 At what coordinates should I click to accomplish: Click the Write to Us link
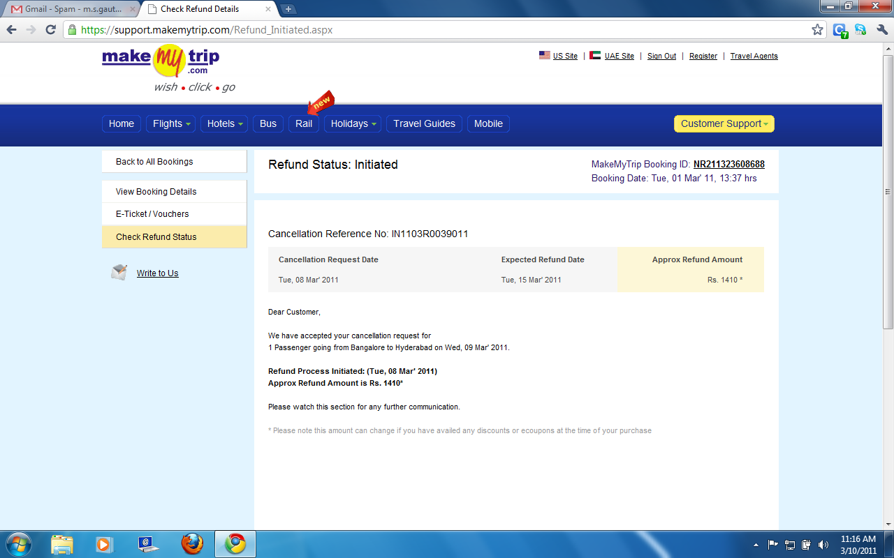158,273
